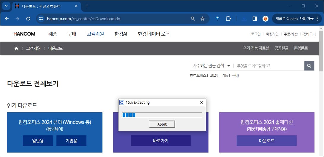Open the 한컴폰트 link
This screenshot has height=157, width=324.
[x=301, y=48]
